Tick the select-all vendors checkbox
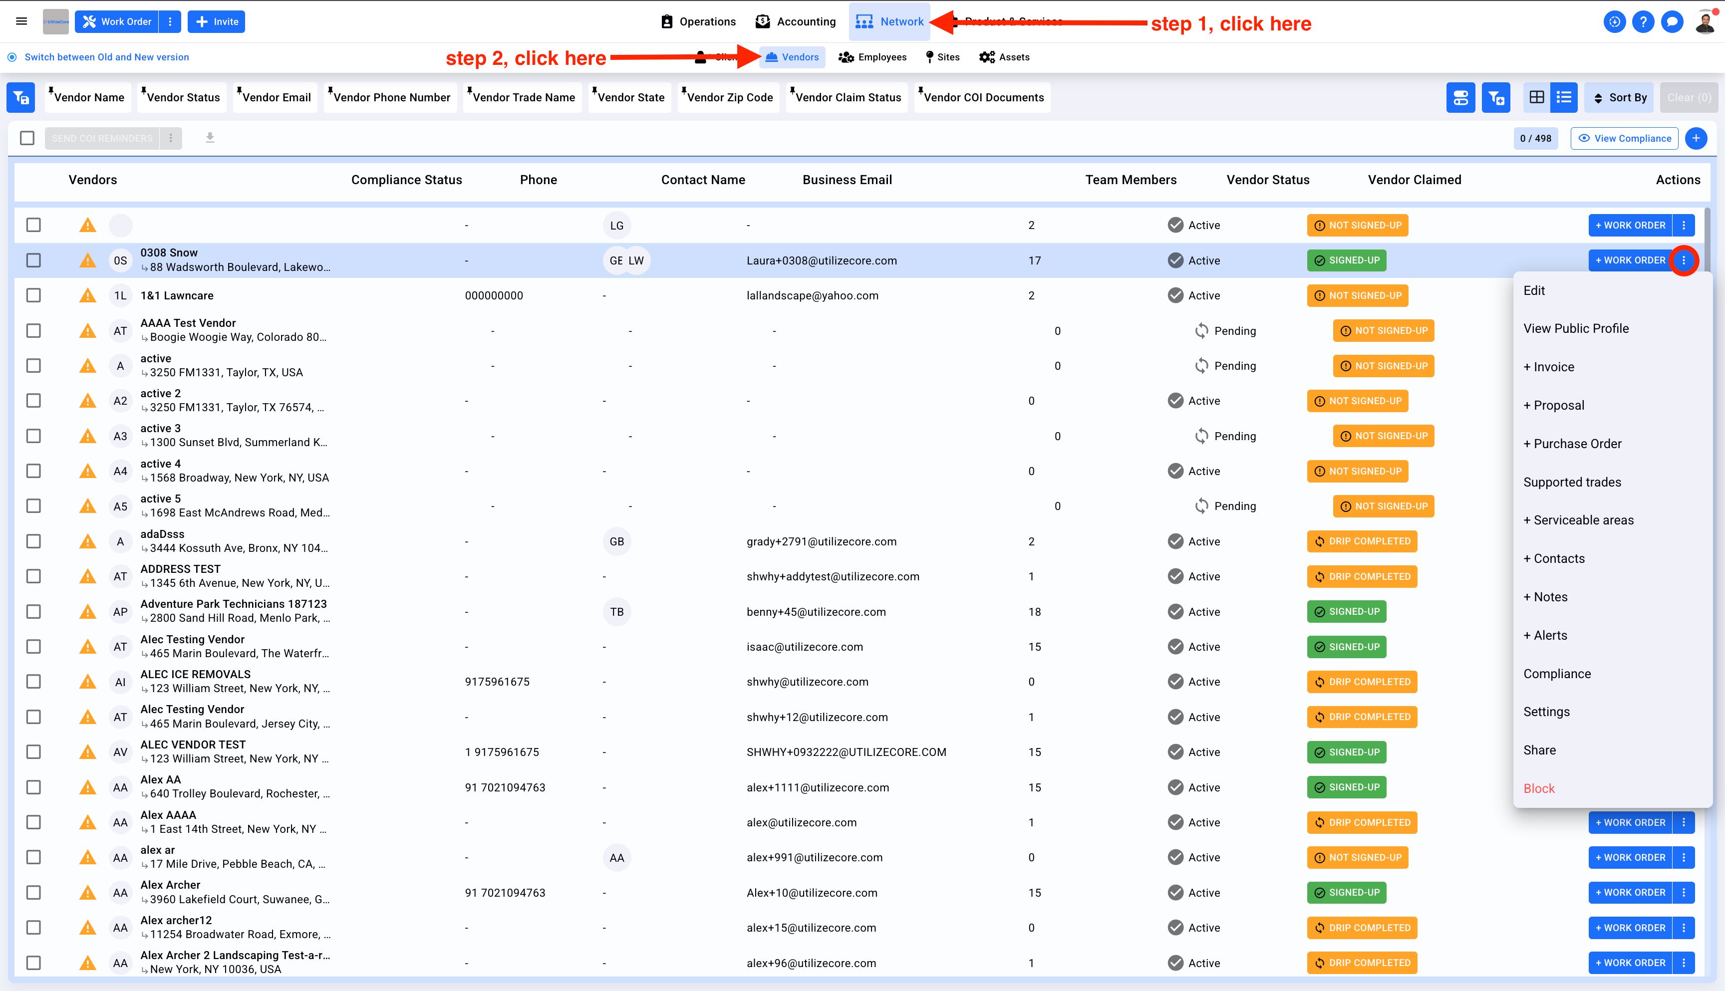Viewport: 1725px width, 991px height. (x=27, y=138)
